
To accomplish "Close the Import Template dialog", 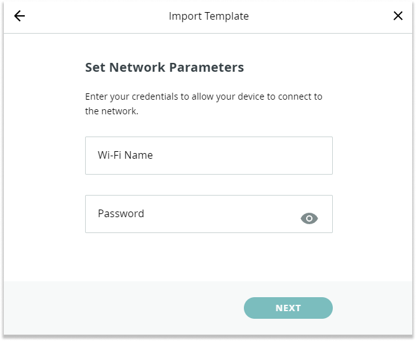I will coord(398,16).
